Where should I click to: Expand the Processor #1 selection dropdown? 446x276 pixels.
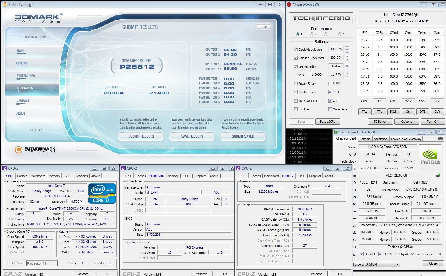(55, 263)
